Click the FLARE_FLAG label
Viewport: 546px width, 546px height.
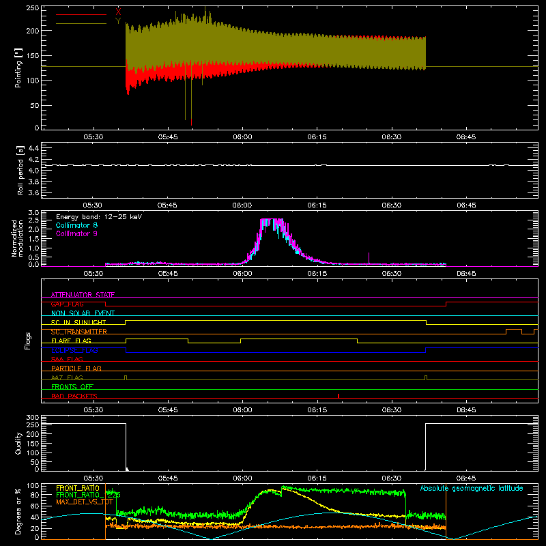[x=71, y=341]
